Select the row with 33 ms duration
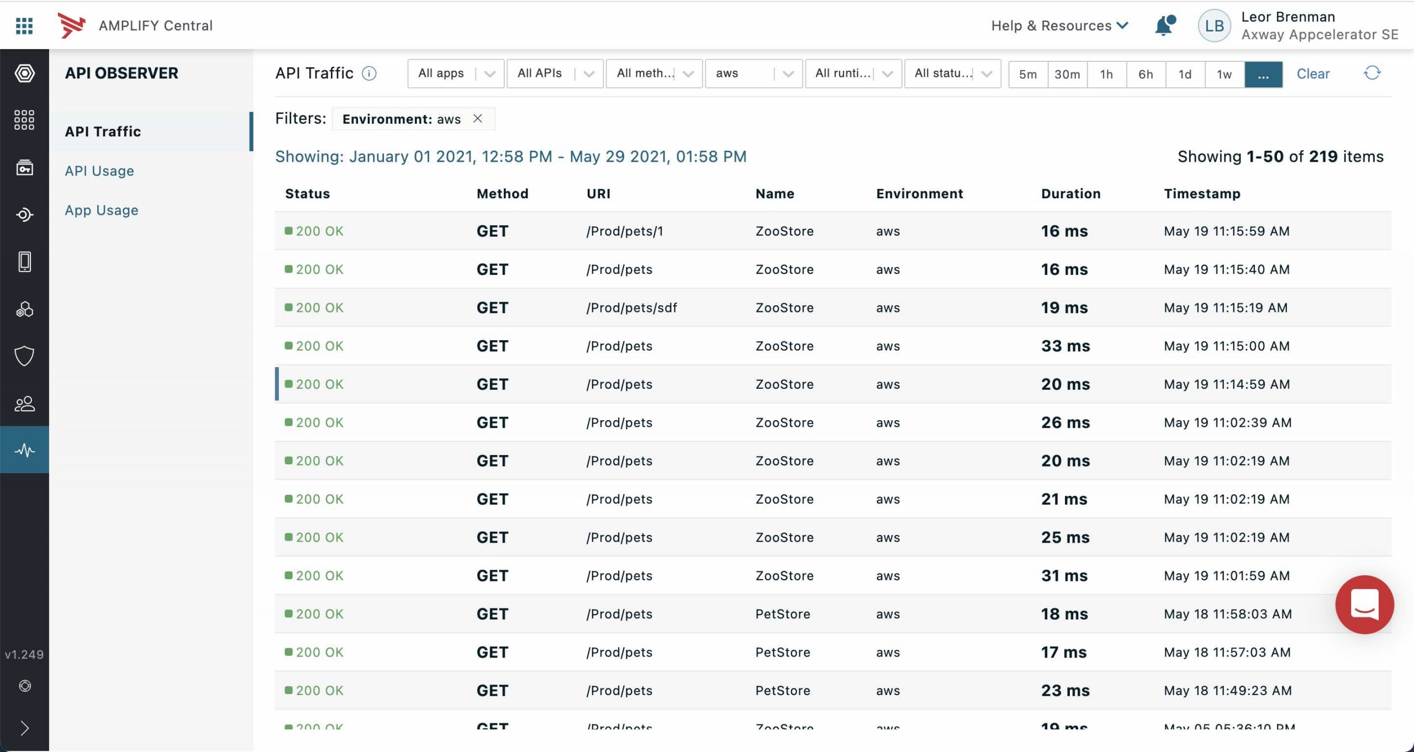Viewport: 1414px width, 752px height. click(833, 346)
